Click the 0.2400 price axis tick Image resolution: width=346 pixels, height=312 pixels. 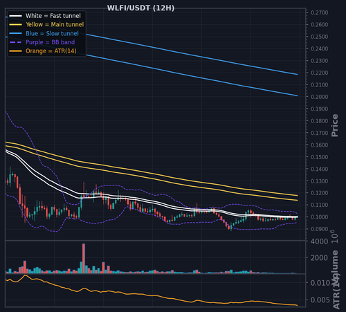[320, 48]
